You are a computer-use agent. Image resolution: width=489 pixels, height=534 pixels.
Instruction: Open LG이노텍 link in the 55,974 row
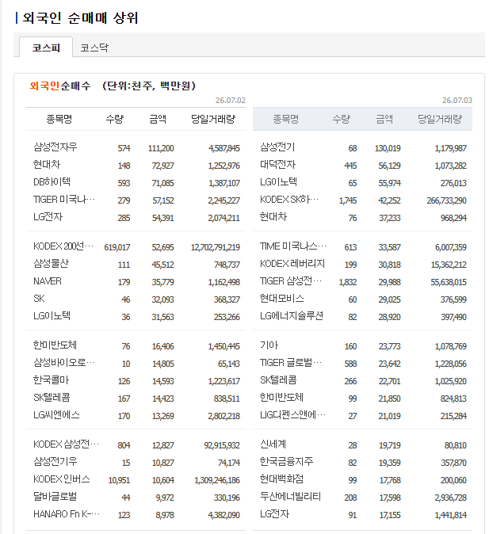pos(278,182)
